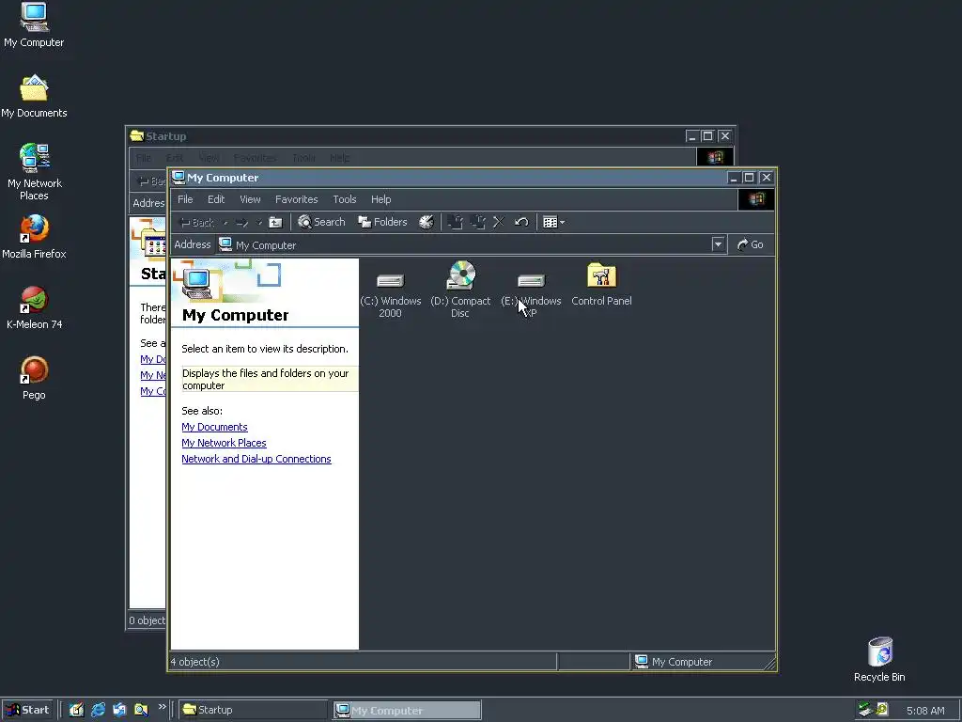Launch the Mozilla Firefox desktop shortcut
Viewport: 962px width, 722px height.
34,236
